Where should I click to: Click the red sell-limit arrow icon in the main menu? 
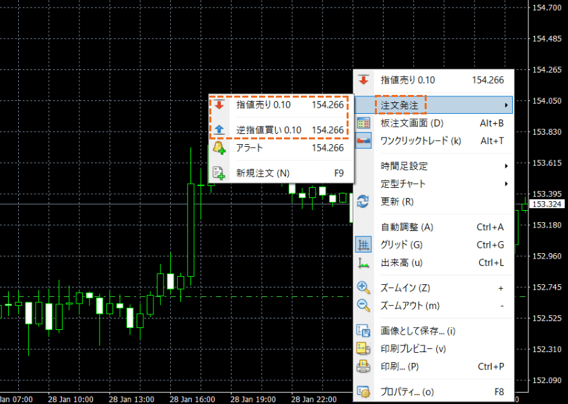[x=363, y=80]
